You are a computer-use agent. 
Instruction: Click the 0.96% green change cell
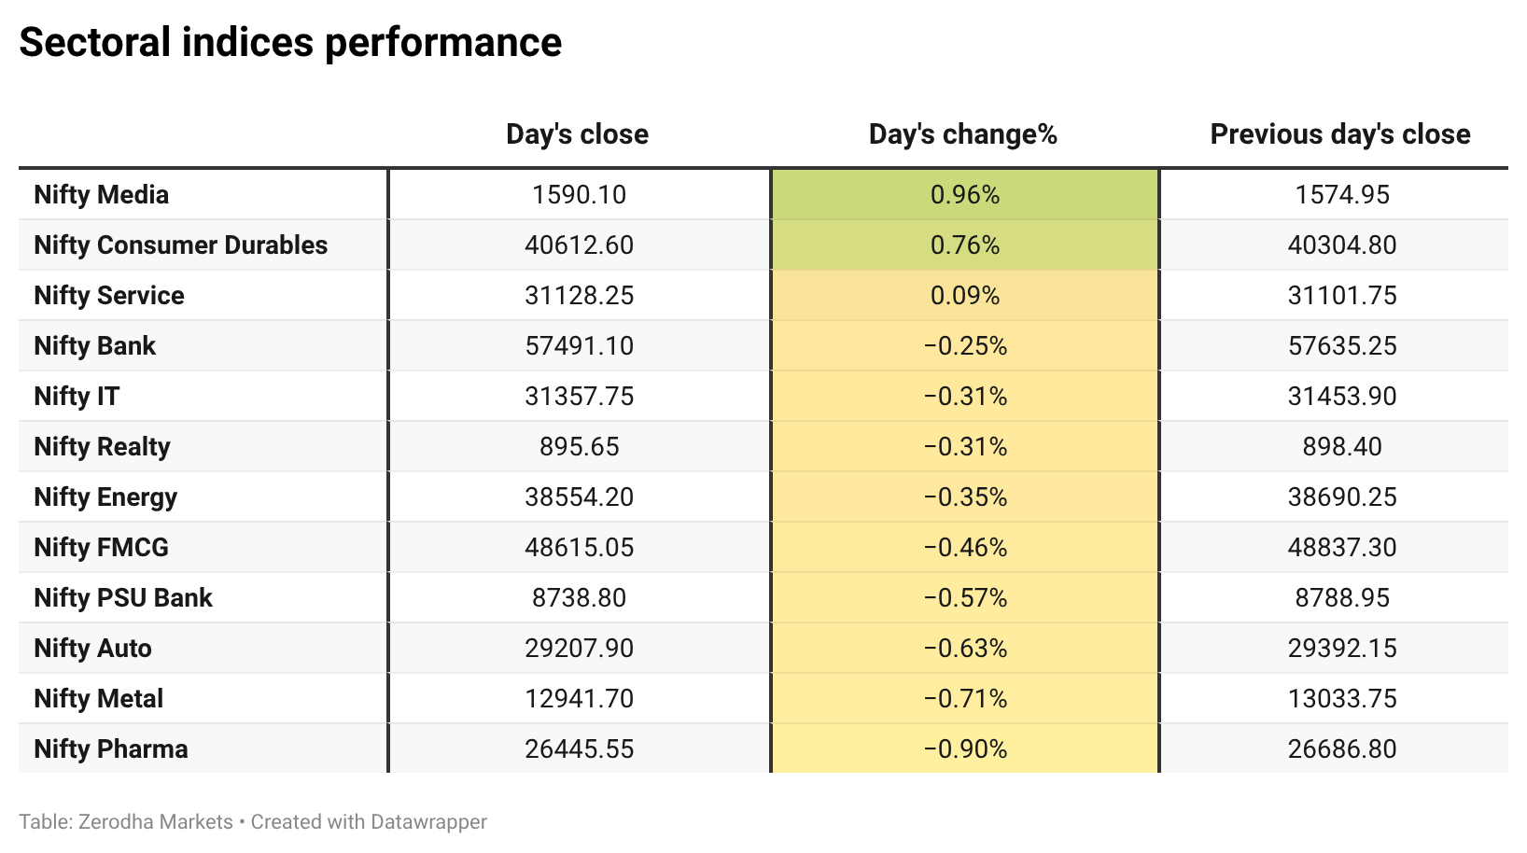(965, 194)
